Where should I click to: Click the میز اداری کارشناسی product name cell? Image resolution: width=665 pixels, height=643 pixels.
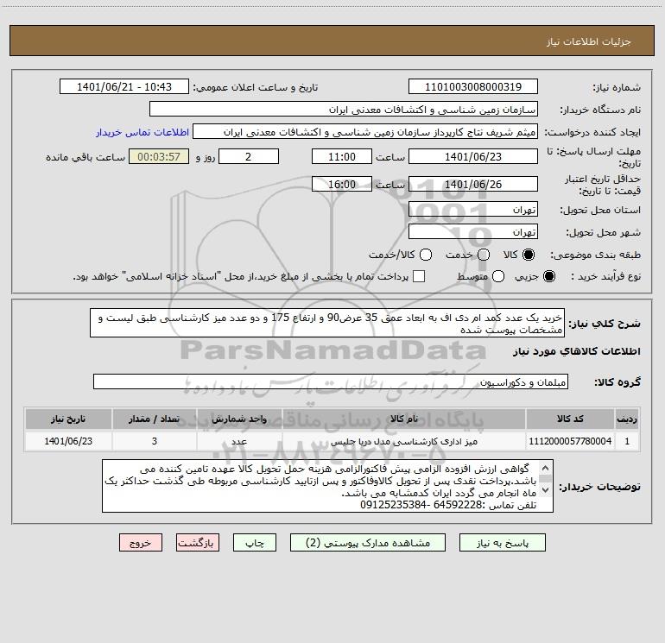pyautogui.click(x=404, y=441)
